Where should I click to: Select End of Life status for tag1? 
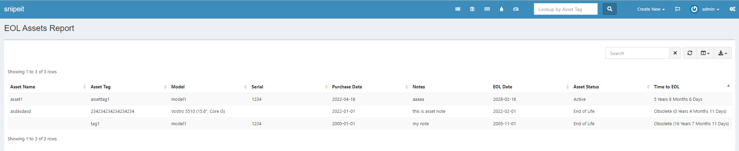pos(584,124)
